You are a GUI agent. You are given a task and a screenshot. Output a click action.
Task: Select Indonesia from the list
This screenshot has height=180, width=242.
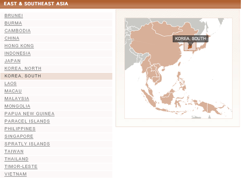(x=18, y=53)
